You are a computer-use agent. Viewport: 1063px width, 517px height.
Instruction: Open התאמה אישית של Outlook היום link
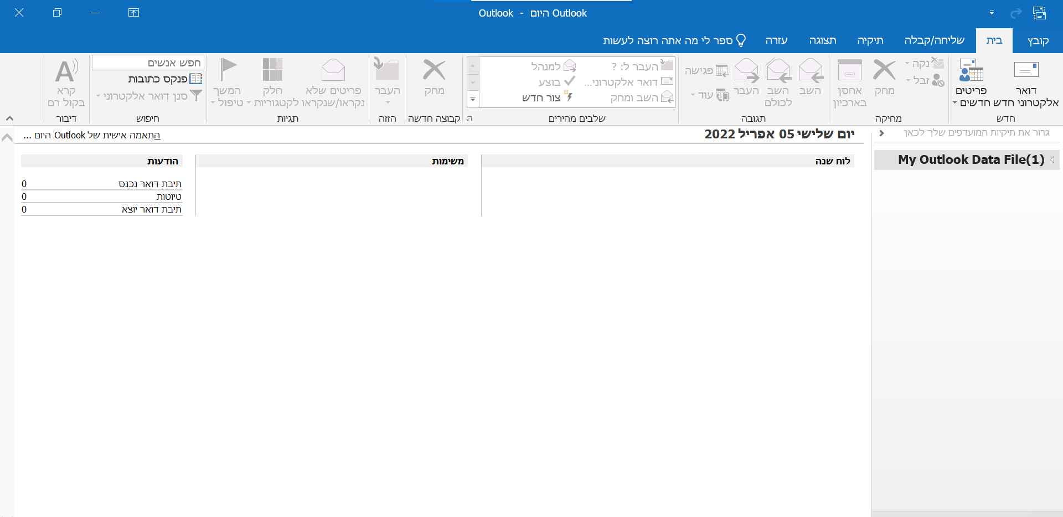(x=92, y=135)
